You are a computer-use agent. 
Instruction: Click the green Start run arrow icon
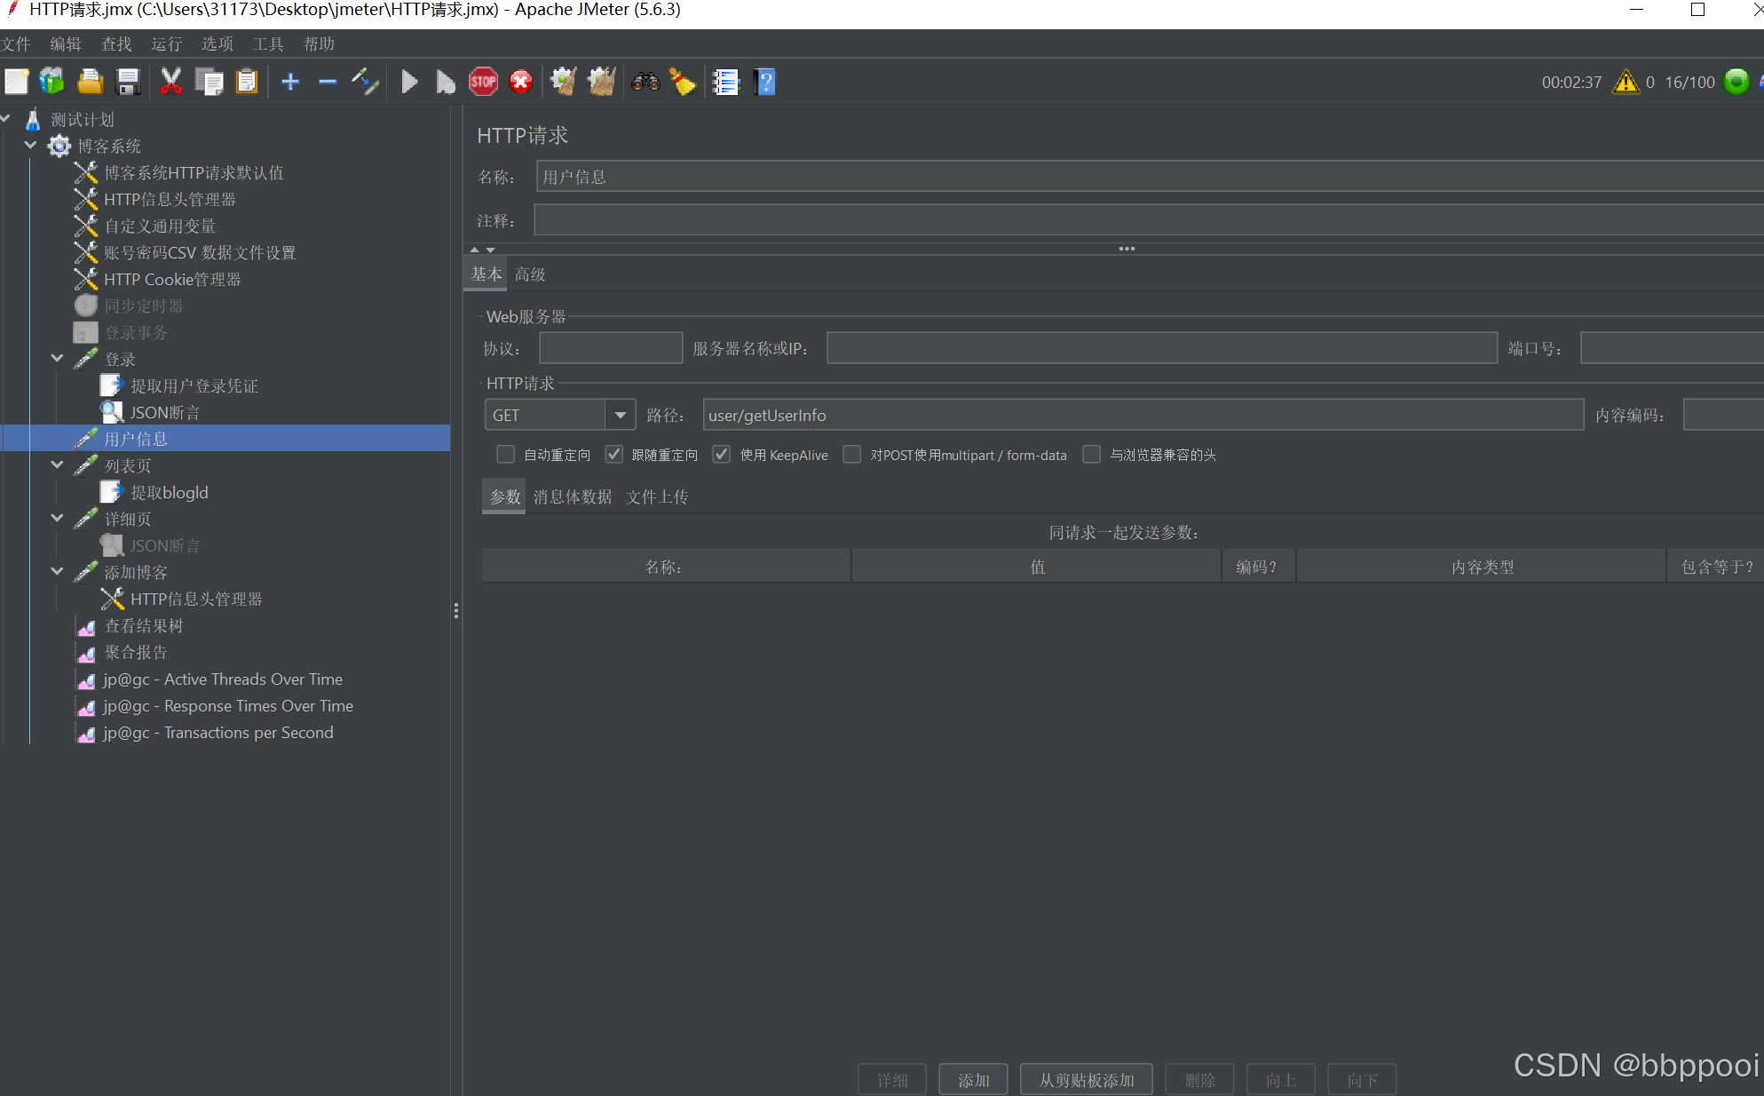click(x=409, y=83)
